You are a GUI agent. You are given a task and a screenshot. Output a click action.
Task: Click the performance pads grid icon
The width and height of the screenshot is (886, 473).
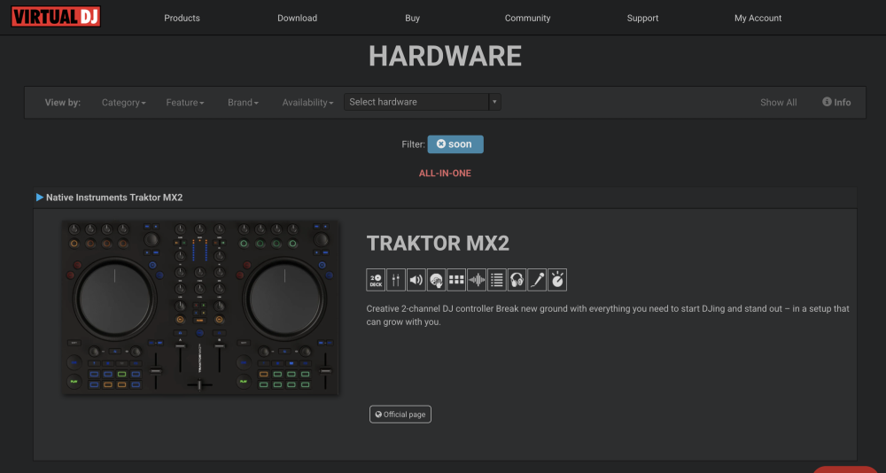456,280
